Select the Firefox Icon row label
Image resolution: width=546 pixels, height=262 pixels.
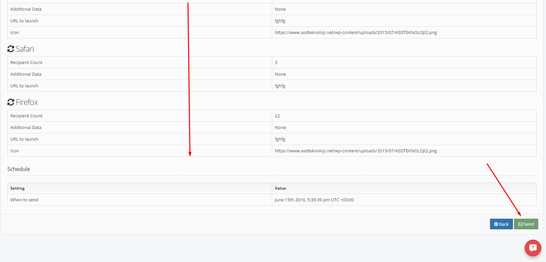tap(15, 151)
